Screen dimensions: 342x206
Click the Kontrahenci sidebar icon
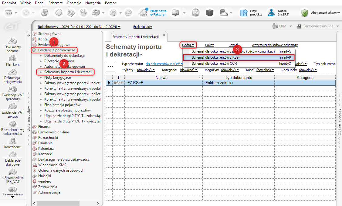[x=12, y=141]
